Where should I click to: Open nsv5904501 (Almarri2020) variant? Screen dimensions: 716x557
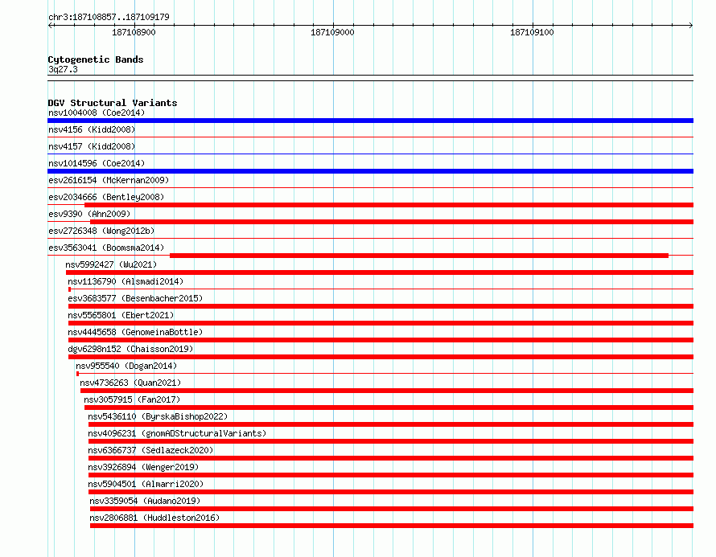(146, 484)
